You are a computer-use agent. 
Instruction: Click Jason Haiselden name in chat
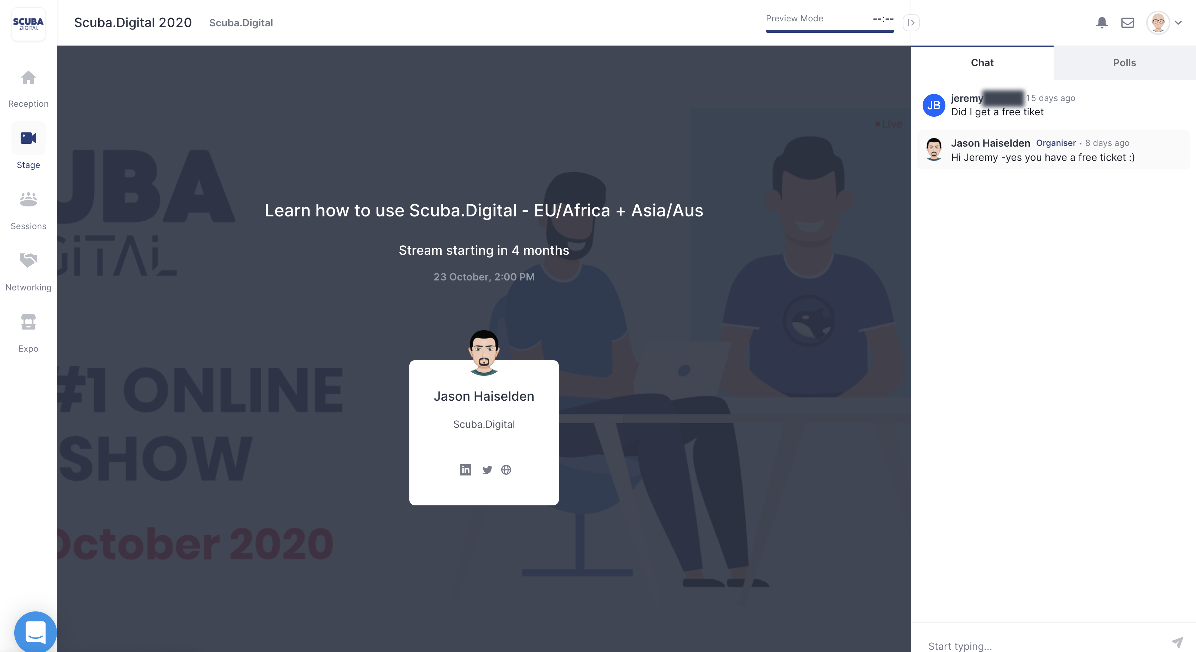[x=990, y=143]
